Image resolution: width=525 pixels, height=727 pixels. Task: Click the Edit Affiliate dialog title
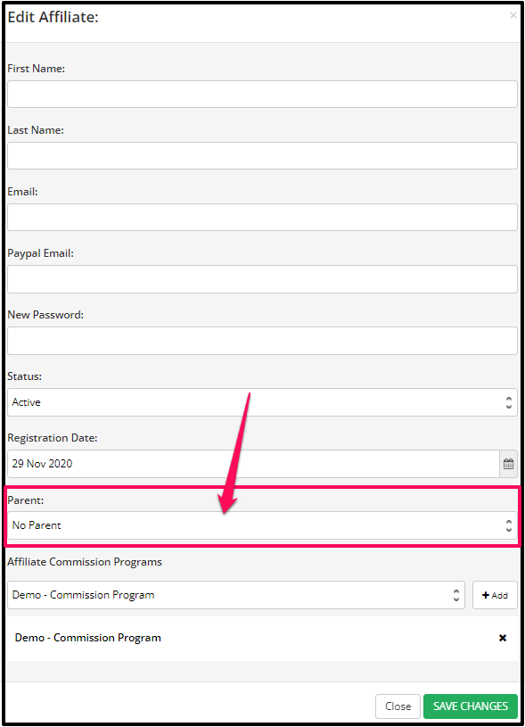click(53, 17)
